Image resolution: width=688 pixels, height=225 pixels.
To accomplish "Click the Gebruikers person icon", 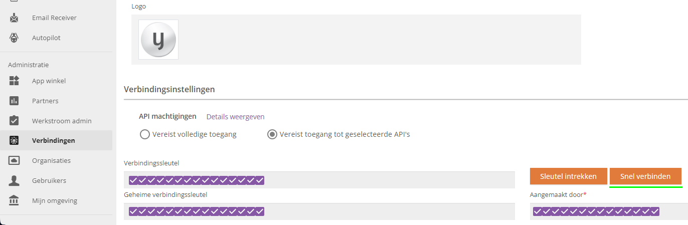I will coord(14,180).
